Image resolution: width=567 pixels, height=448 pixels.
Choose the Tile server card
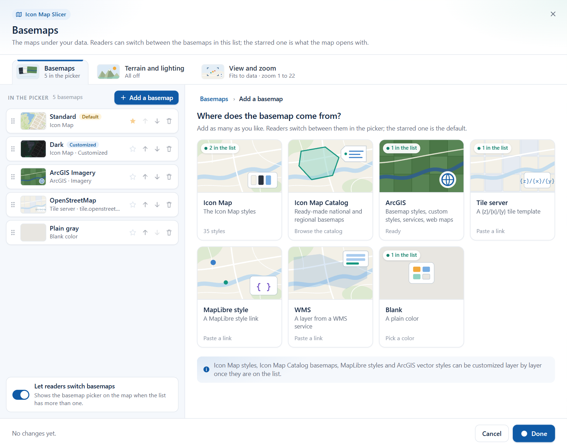click(512, 190)
